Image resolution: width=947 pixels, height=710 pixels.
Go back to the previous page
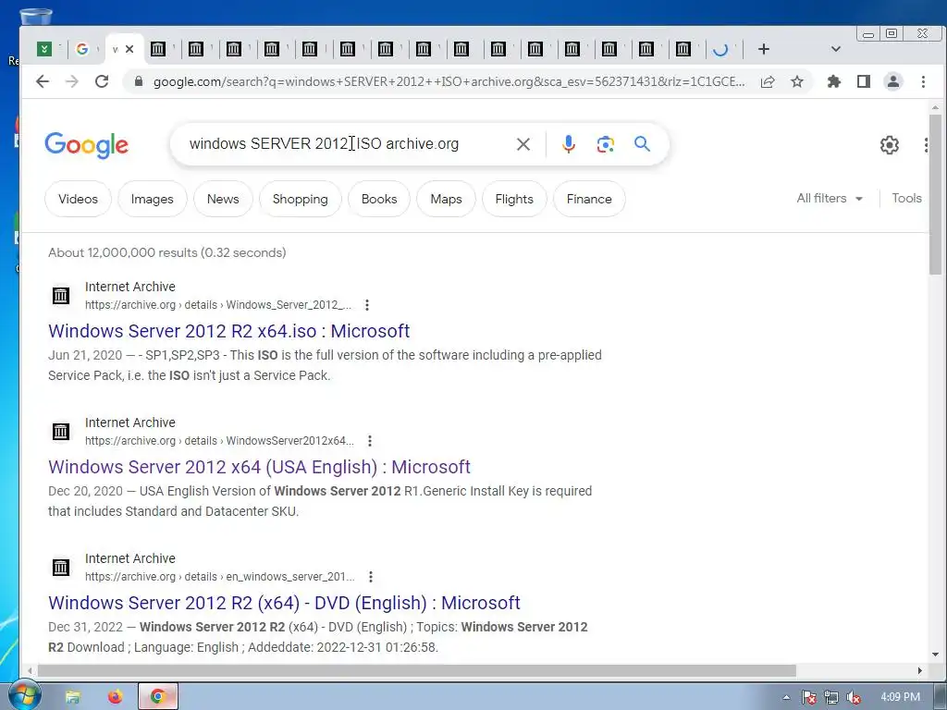43,81
